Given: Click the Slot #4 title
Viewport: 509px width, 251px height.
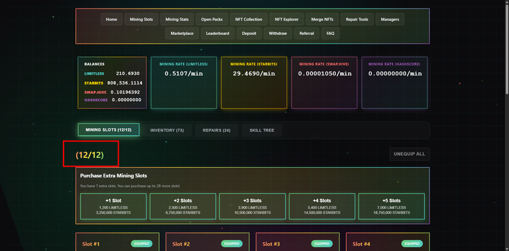Looking at the screenshot, I should tap(361, 244).
